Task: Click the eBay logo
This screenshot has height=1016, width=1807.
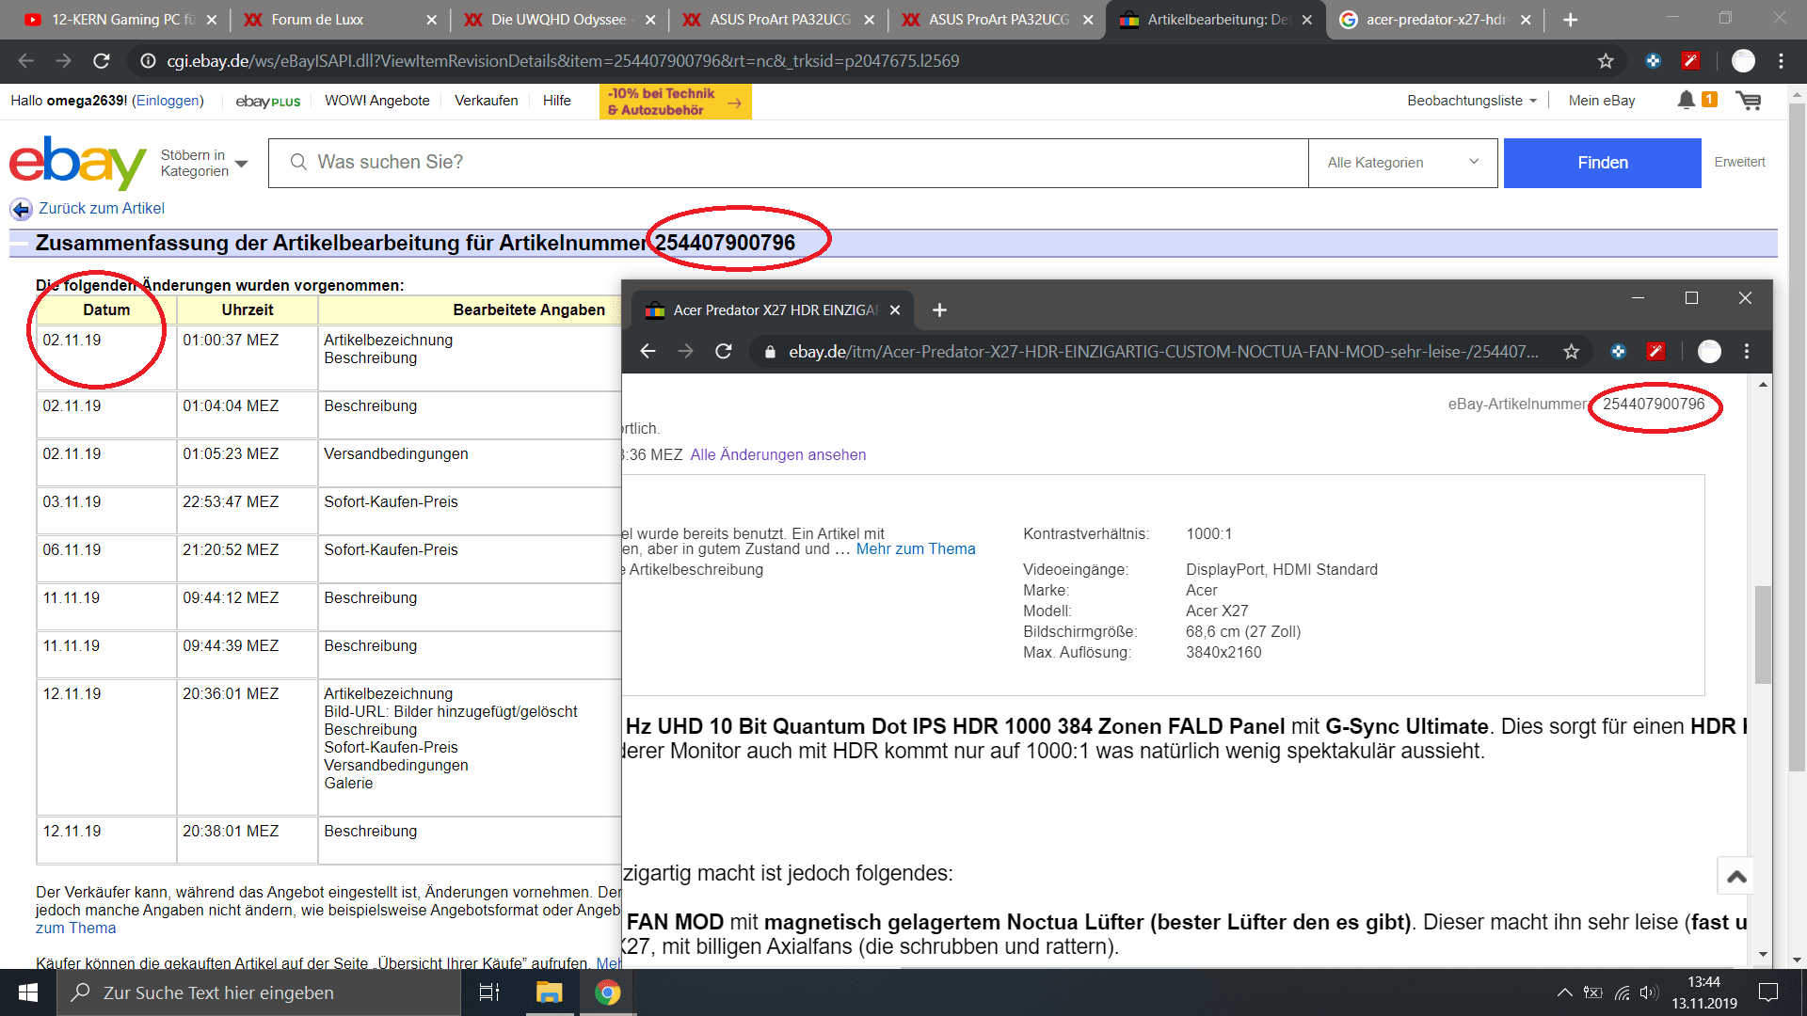Action: (77, 162)
